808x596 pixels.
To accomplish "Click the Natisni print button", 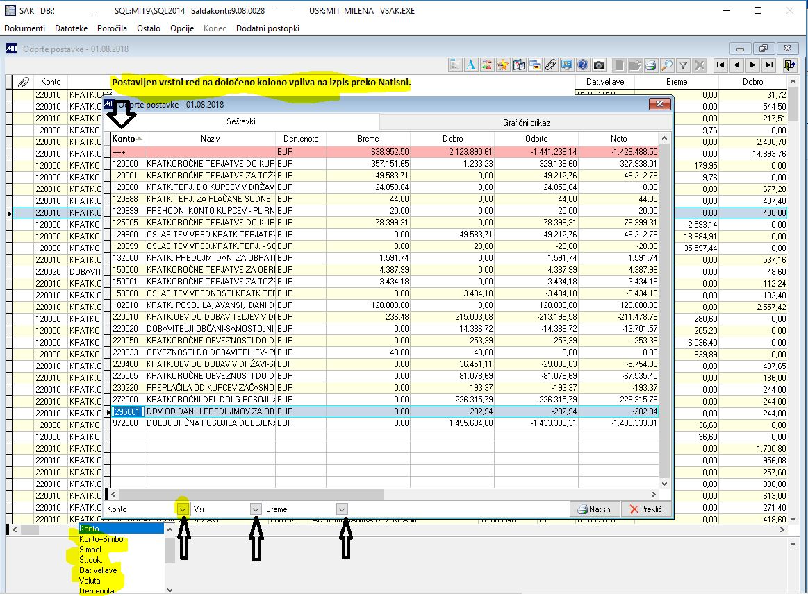I will [595, 509].
